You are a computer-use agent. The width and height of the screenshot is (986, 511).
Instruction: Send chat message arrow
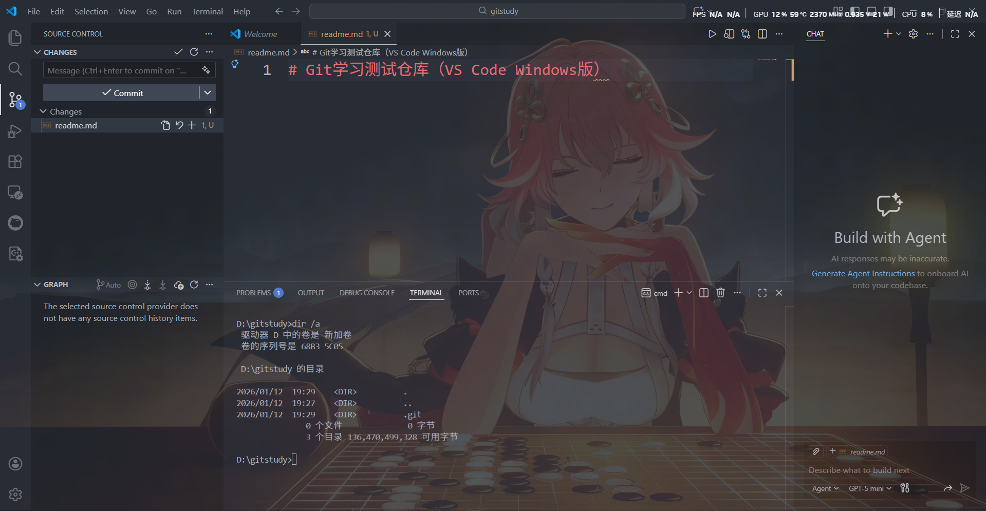tap(965, 488)
